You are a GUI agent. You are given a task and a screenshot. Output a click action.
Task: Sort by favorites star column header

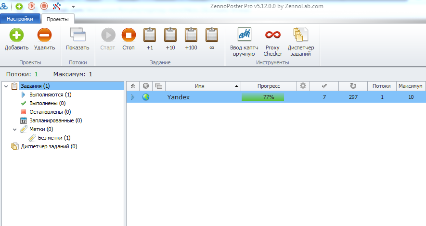point(133,86)
